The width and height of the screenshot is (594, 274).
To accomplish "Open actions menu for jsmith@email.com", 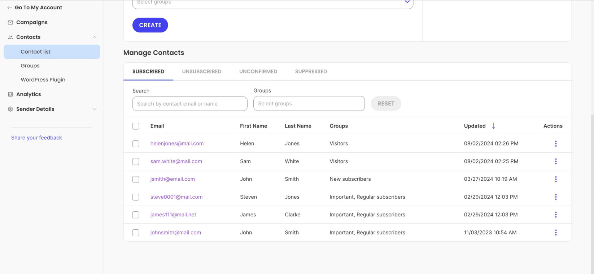I will click(556, 179).
